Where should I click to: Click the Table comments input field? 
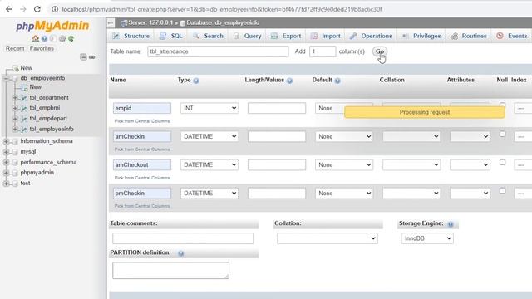(x=183, y=238)
